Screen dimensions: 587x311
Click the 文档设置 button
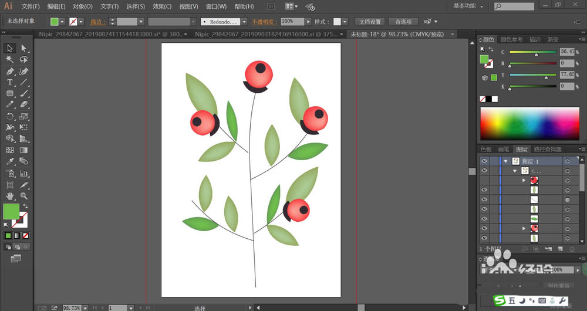(x=370, y=22)
